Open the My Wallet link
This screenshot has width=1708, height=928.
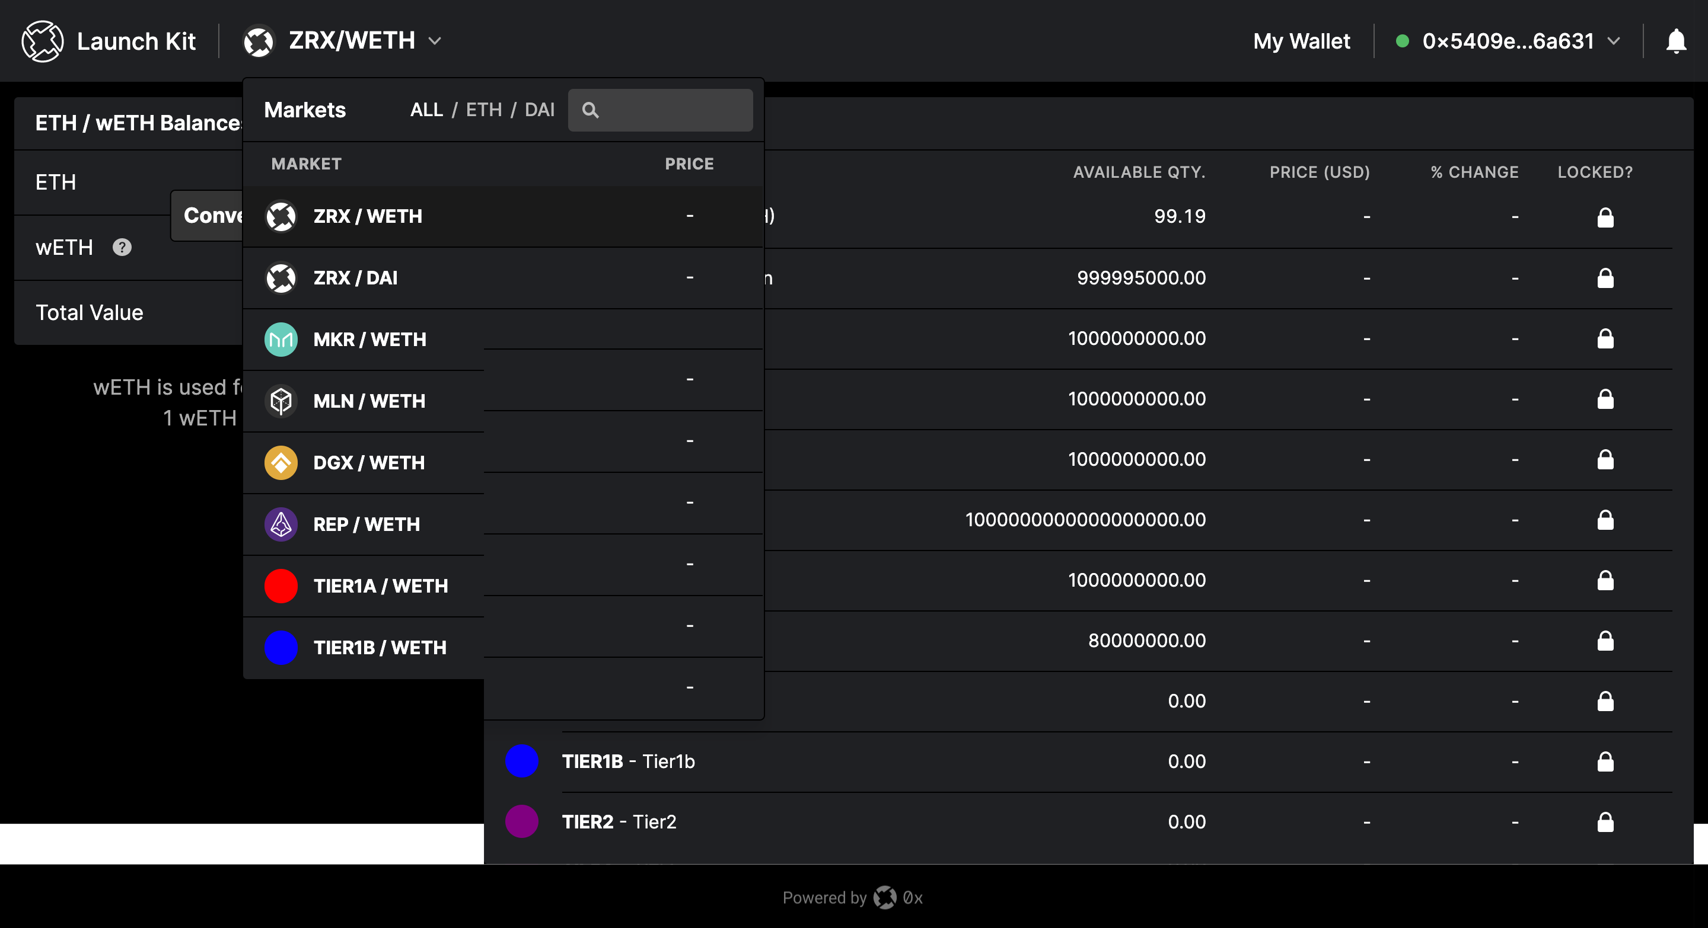click(x=1301, y=41)
